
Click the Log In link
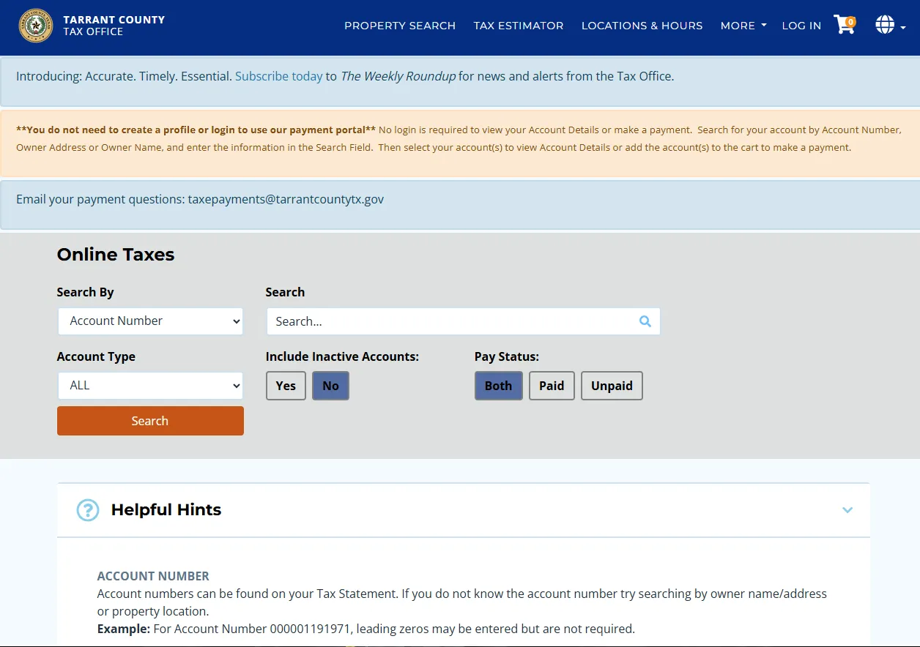click(801, 26)
